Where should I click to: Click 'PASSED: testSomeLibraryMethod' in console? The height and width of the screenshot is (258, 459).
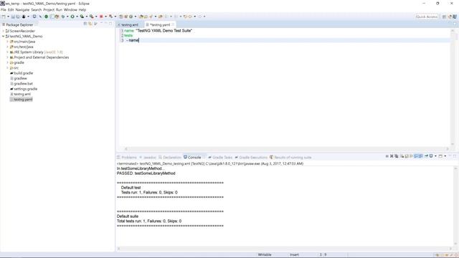[146, 173]
